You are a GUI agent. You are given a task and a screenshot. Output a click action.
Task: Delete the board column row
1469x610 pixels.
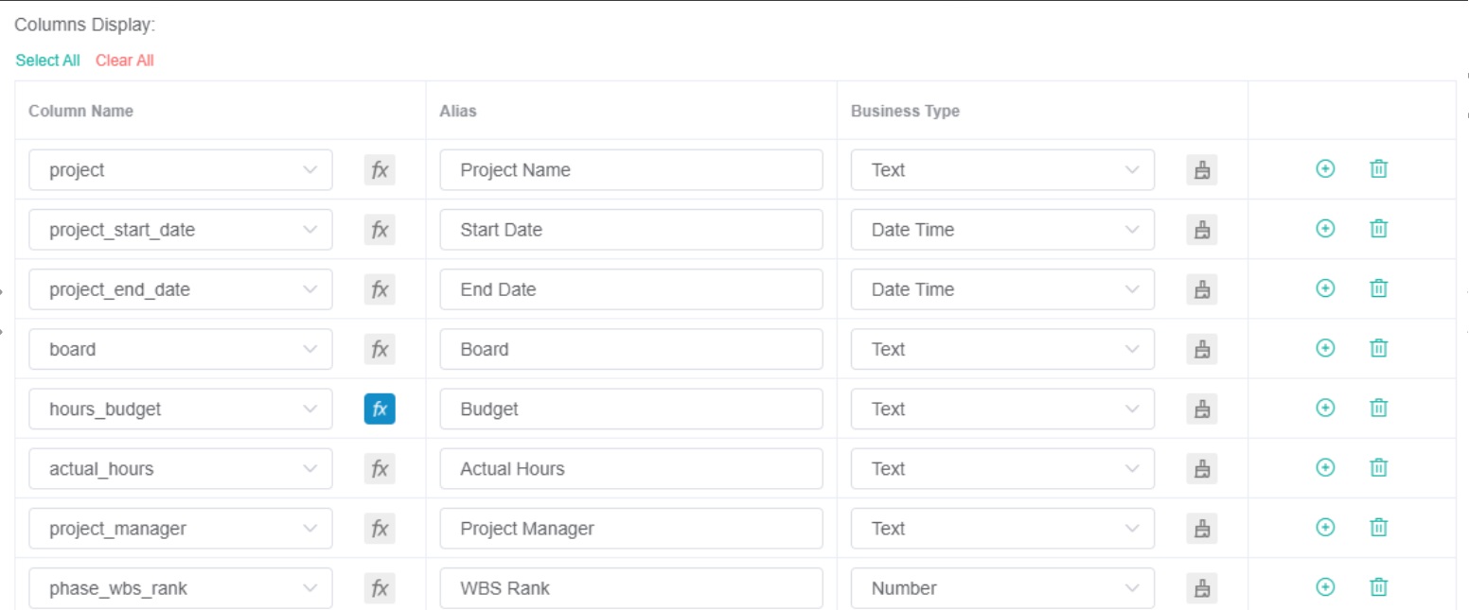coord(1378,348)
